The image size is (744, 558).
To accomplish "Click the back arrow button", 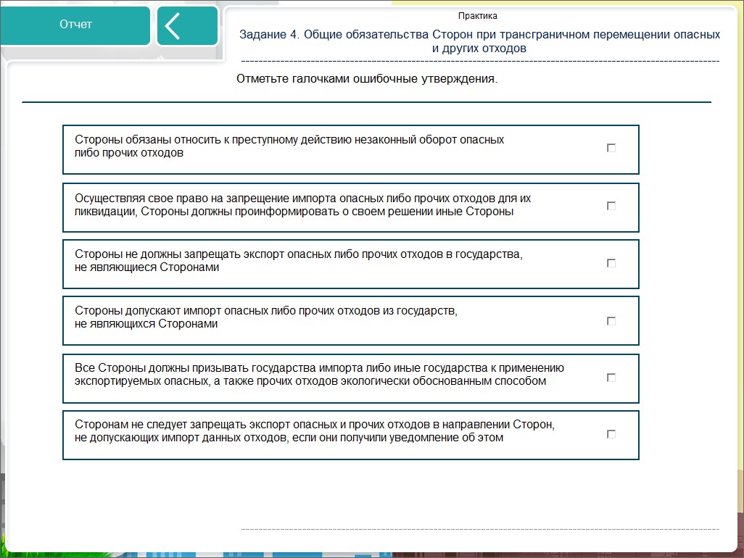I will click(x=187, y=25).
